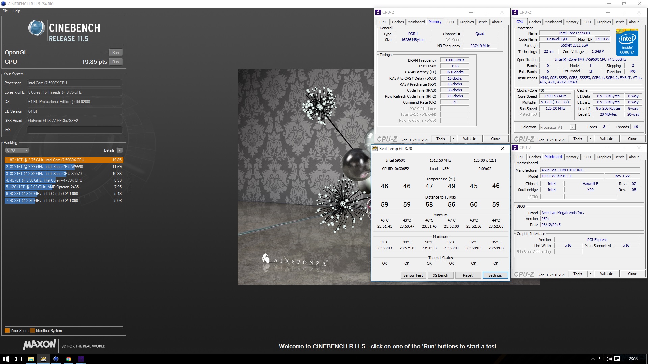Select ranking row Intel Core i7-5960X CPU

64,160
